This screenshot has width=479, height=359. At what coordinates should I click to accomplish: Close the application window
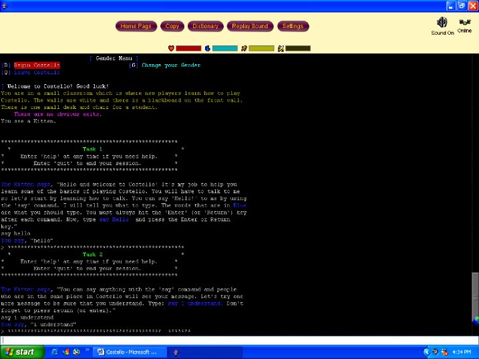click(x=473, y=6)
